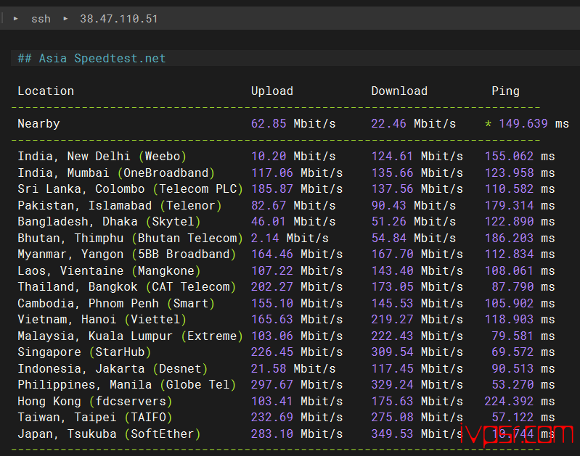Select 'India, Mumbai (OneBroadband)' location
580x456 pixels.
pyautogui.click(x=116, y=173)
